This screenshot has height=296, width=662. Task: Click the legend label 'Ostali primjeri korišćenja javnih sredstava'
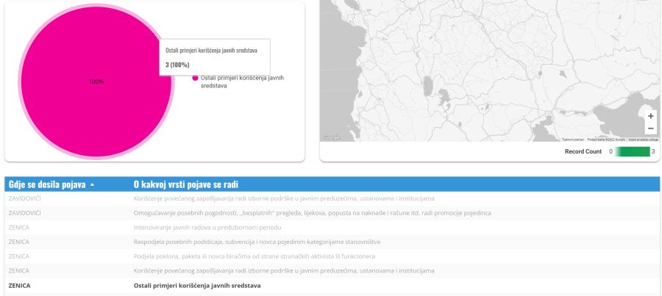242,81
